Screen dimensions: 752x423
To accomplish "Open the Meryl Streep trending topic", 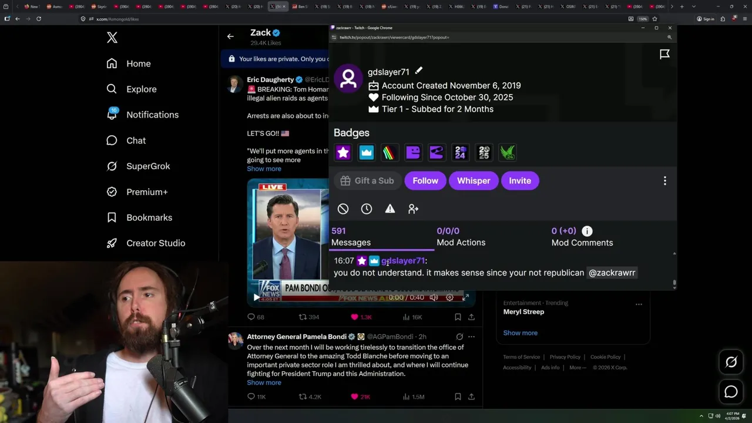I will coord(523,312).
